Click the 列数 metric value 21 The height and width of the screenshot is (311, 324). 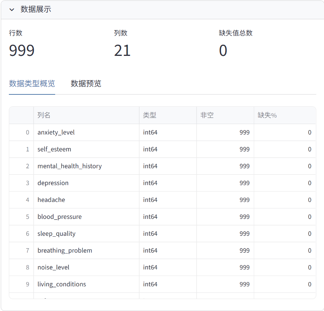click(122, 51)
